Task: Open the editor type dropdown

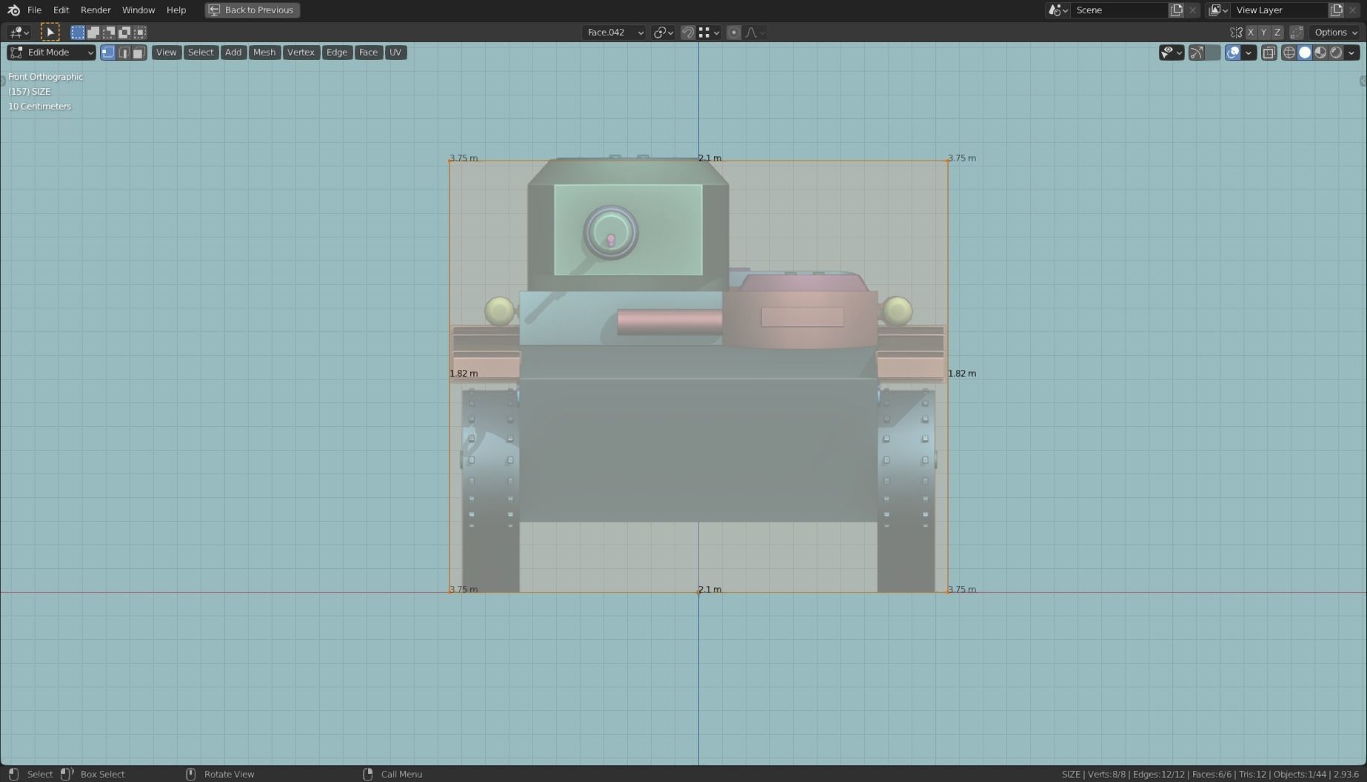Action: click(x=19, y=32)
